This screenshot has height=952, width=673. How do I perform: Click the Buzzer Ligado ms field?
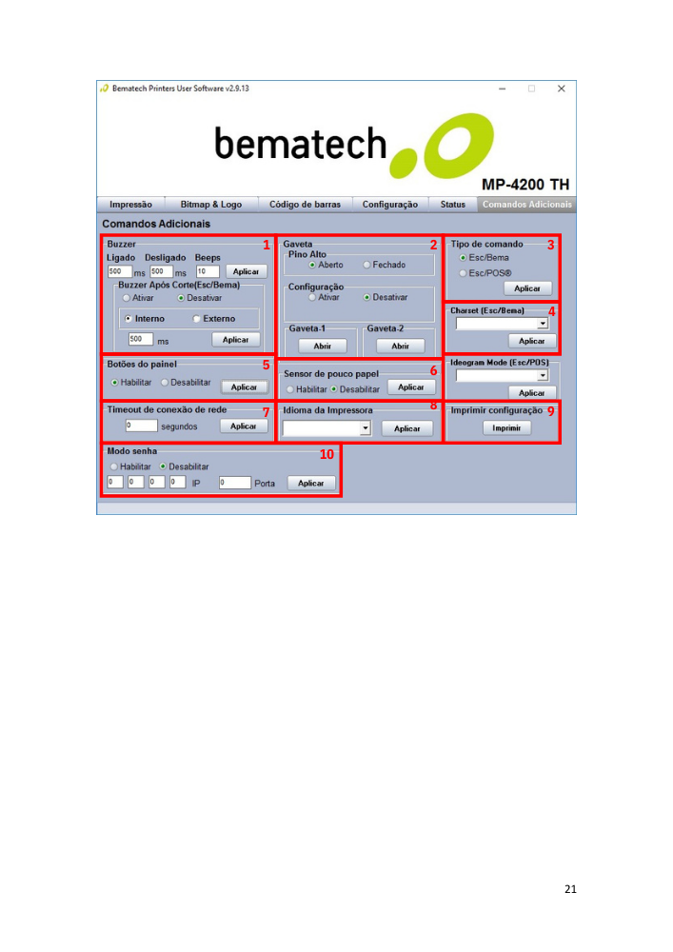120,271
